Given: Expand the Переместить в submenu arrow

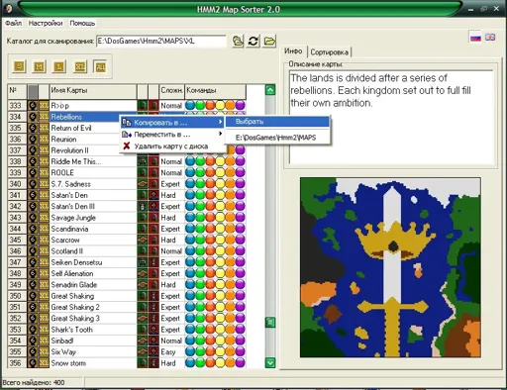Looking at the screenshot, I should 220,134.
